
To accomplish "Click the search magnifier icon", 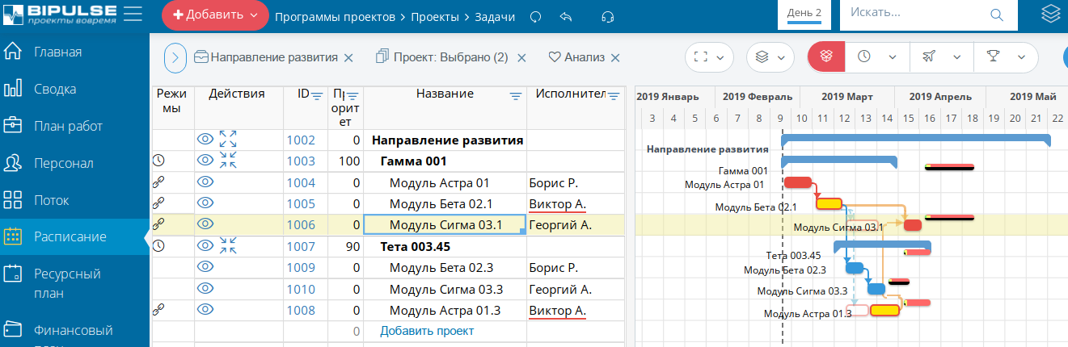I will click(x=997, y=14).
